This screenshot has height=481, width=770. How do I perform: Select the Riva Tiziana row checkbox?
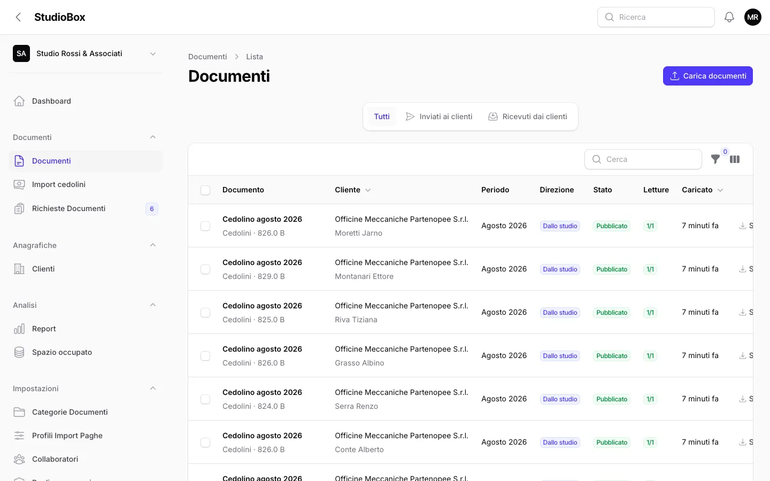point(205,313)
